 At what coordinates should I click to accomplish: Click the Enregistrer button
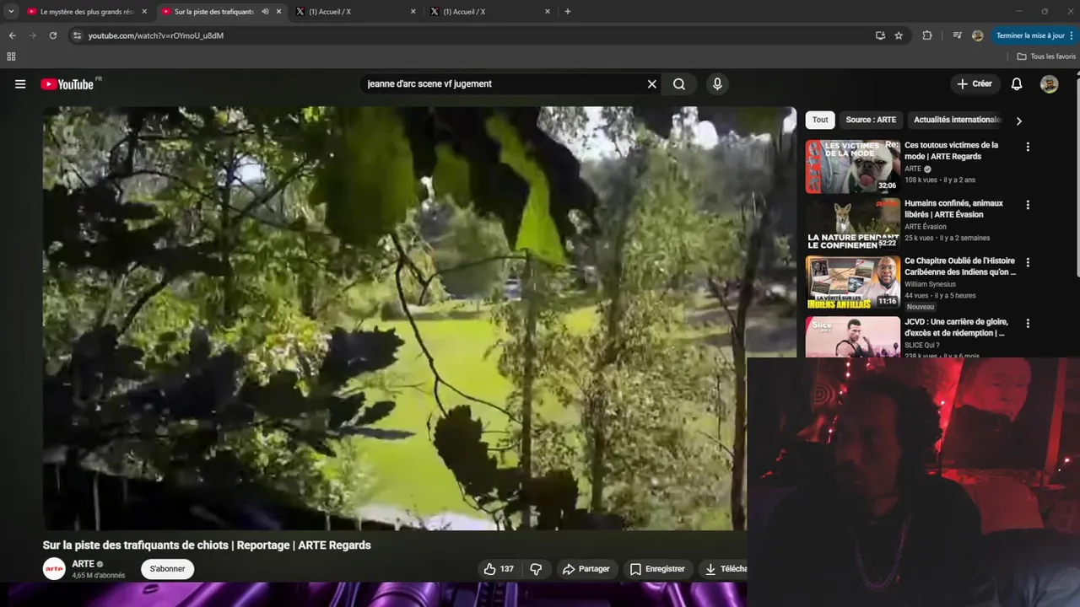(x=657, y=569)
